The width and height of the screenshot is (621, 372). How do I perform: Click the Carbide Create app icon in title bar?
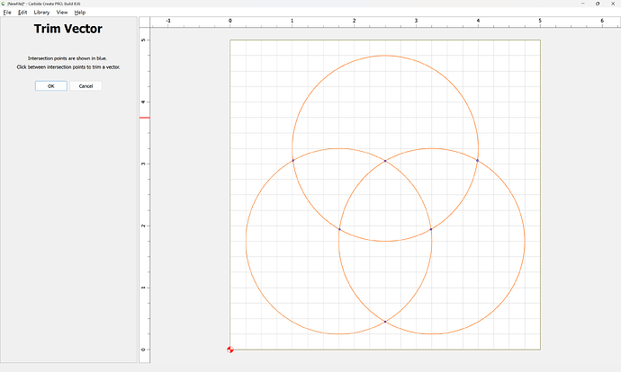coord(4,4)
